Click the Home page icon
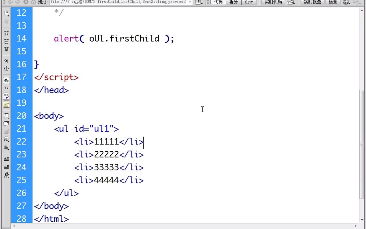Screen dimensions: 366x229 coord(33,2)
